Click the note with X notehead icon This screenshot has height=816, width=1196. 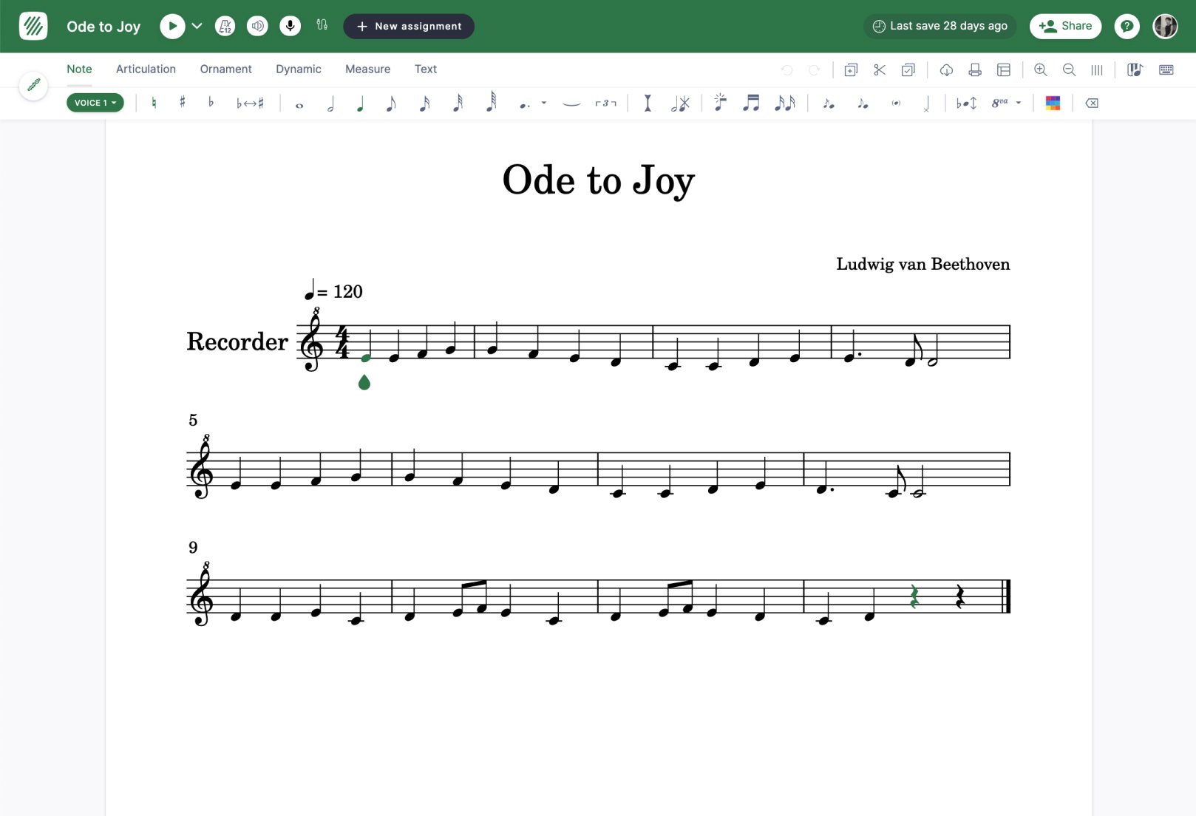pos(926,104)
